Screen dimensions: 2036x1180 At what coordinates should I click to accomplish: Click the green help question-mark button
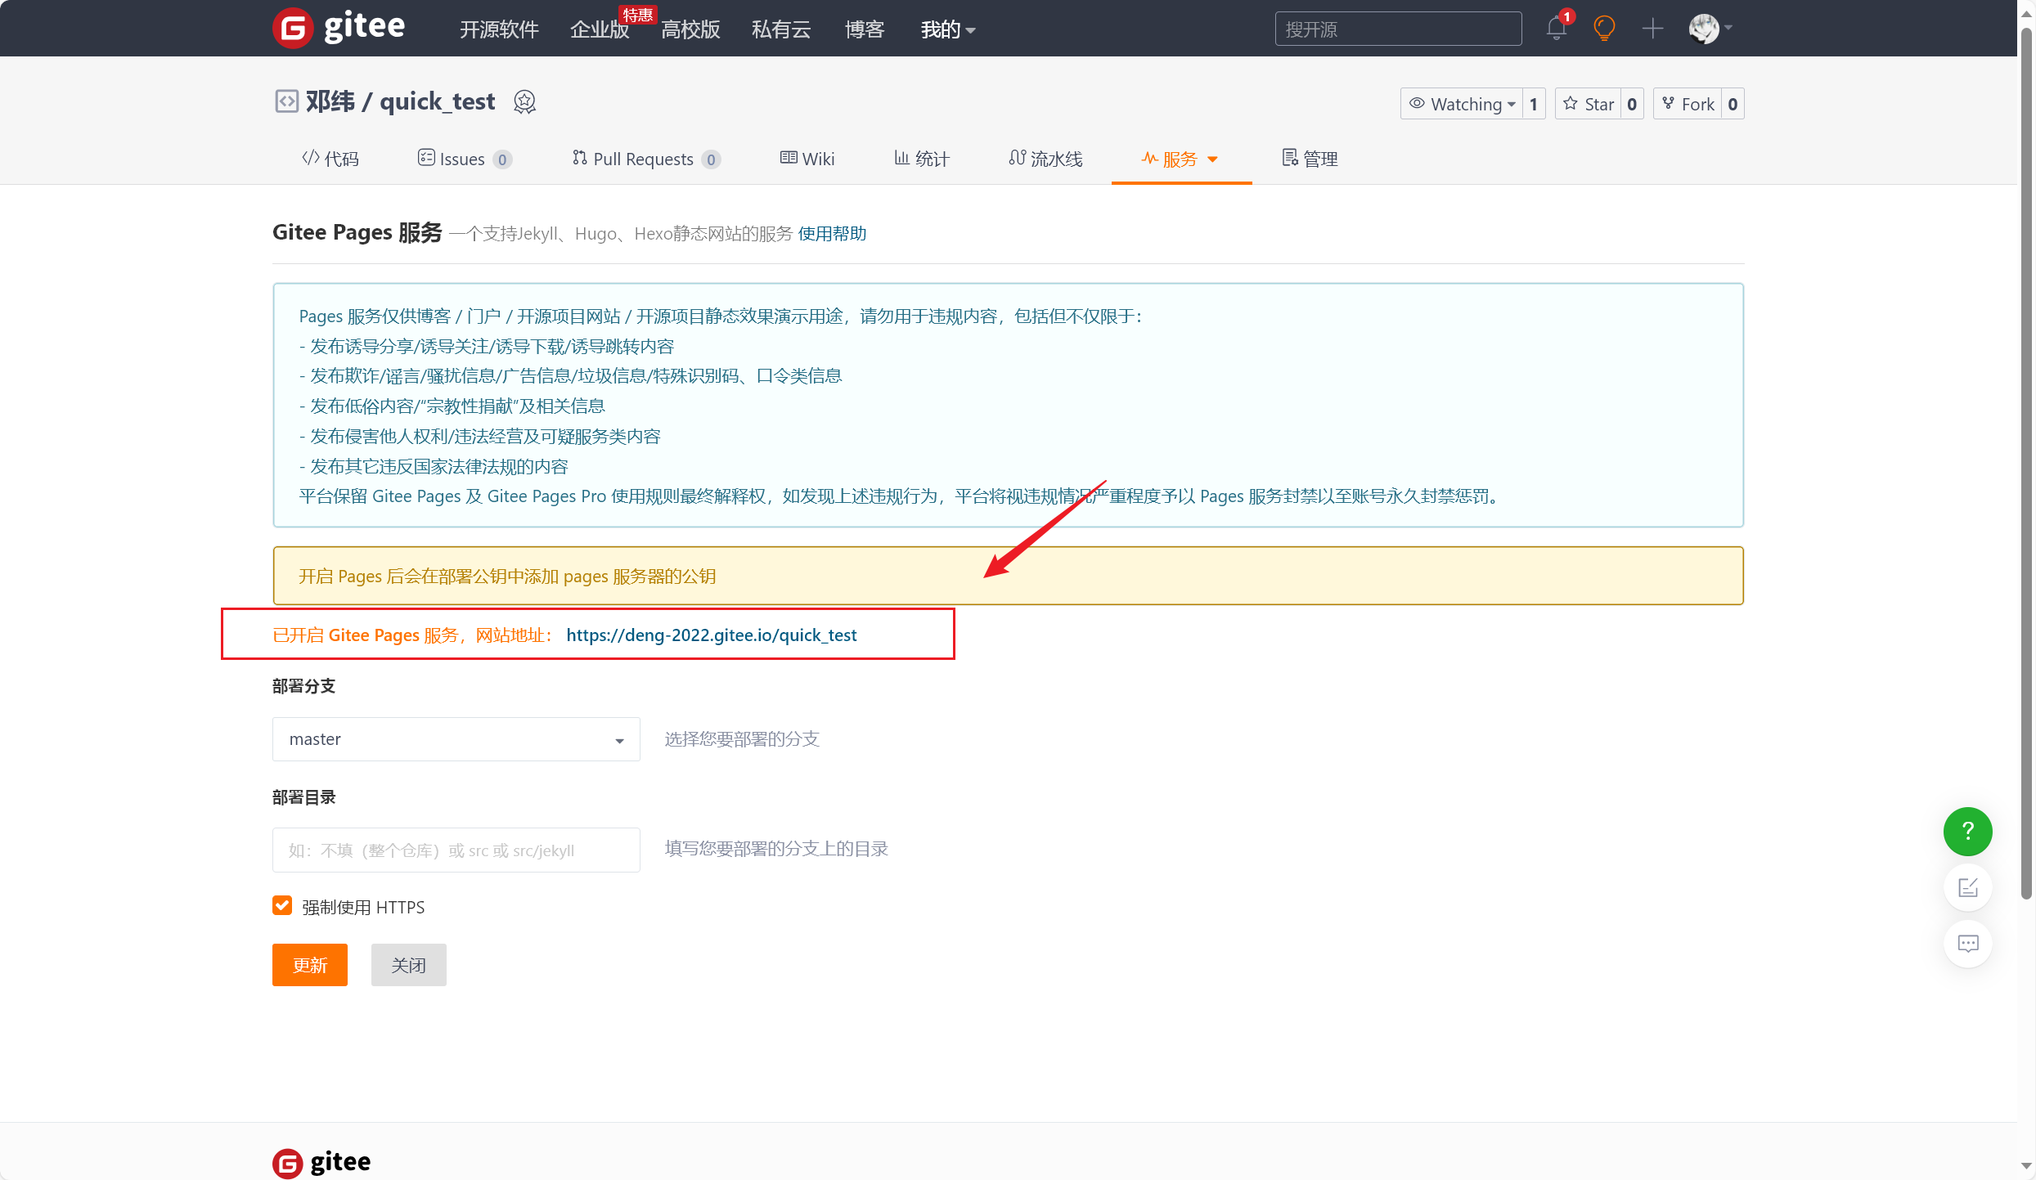point(1967,832)
